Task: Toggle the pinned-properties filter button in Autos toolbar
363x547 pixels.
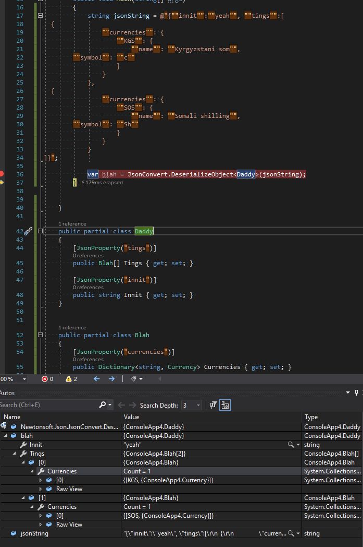Action: [x=213, y=405]
